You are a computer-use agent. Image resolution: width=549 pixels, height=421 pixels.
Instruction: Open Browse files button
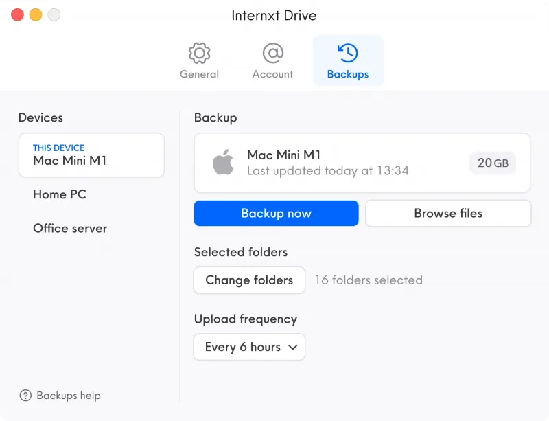[448, 213]
